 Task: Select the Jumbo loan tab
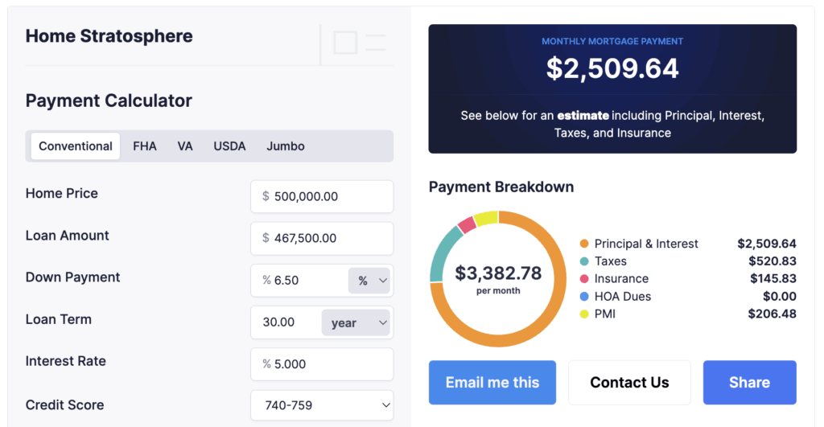pyautogui.click(x=286, y=146)
